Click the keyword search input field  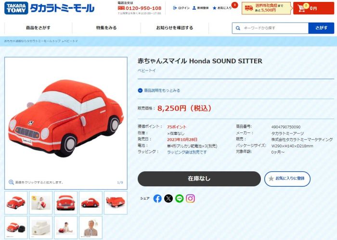(271, 28)
